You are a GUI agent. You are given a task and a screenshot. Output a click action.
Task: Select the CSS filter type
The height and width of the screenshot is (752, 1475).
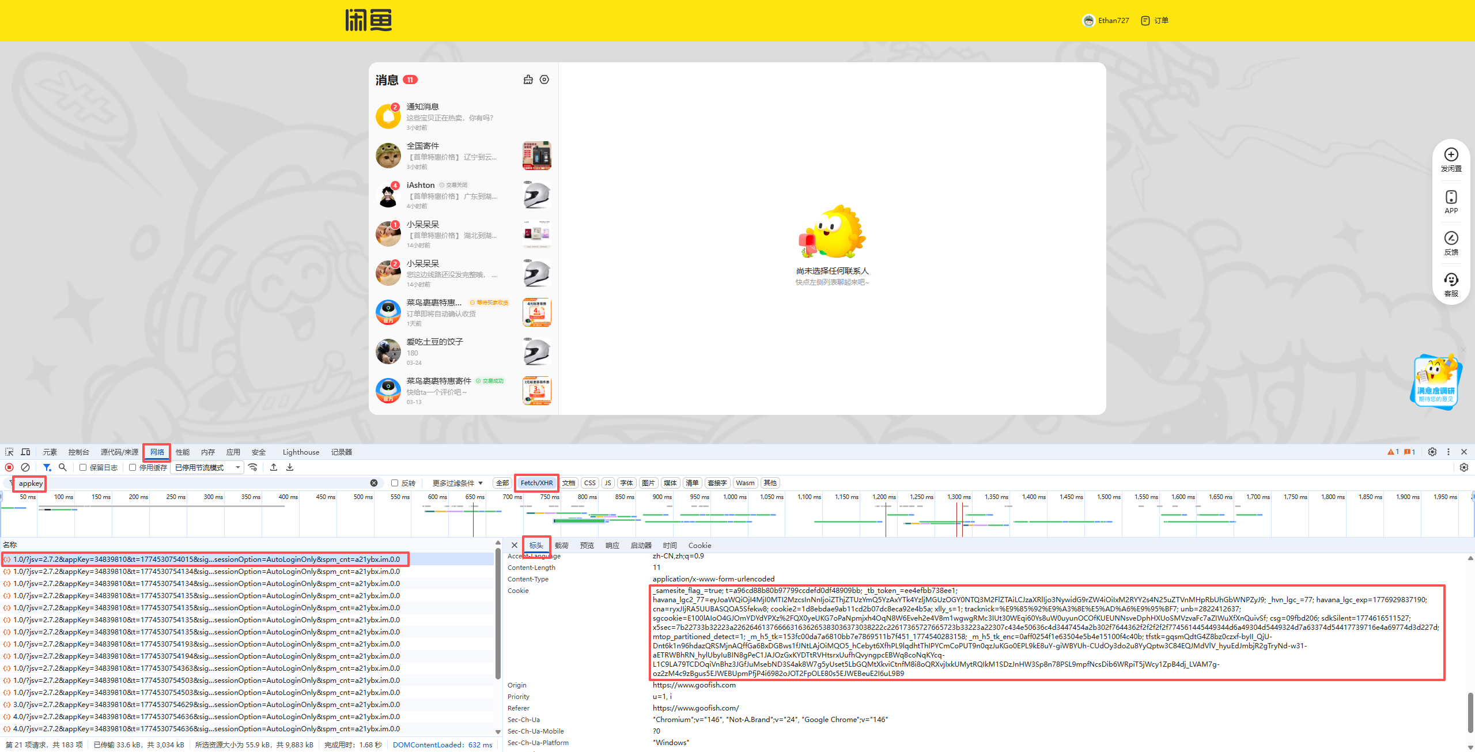[x=590, y=483]
